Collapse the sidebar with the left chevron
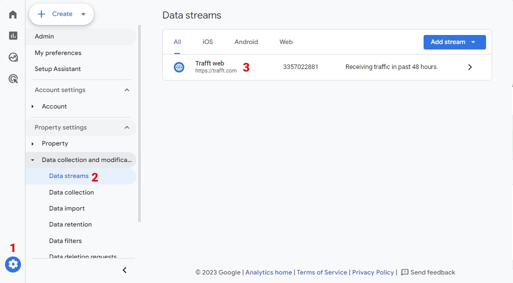 tap(125, 270)
